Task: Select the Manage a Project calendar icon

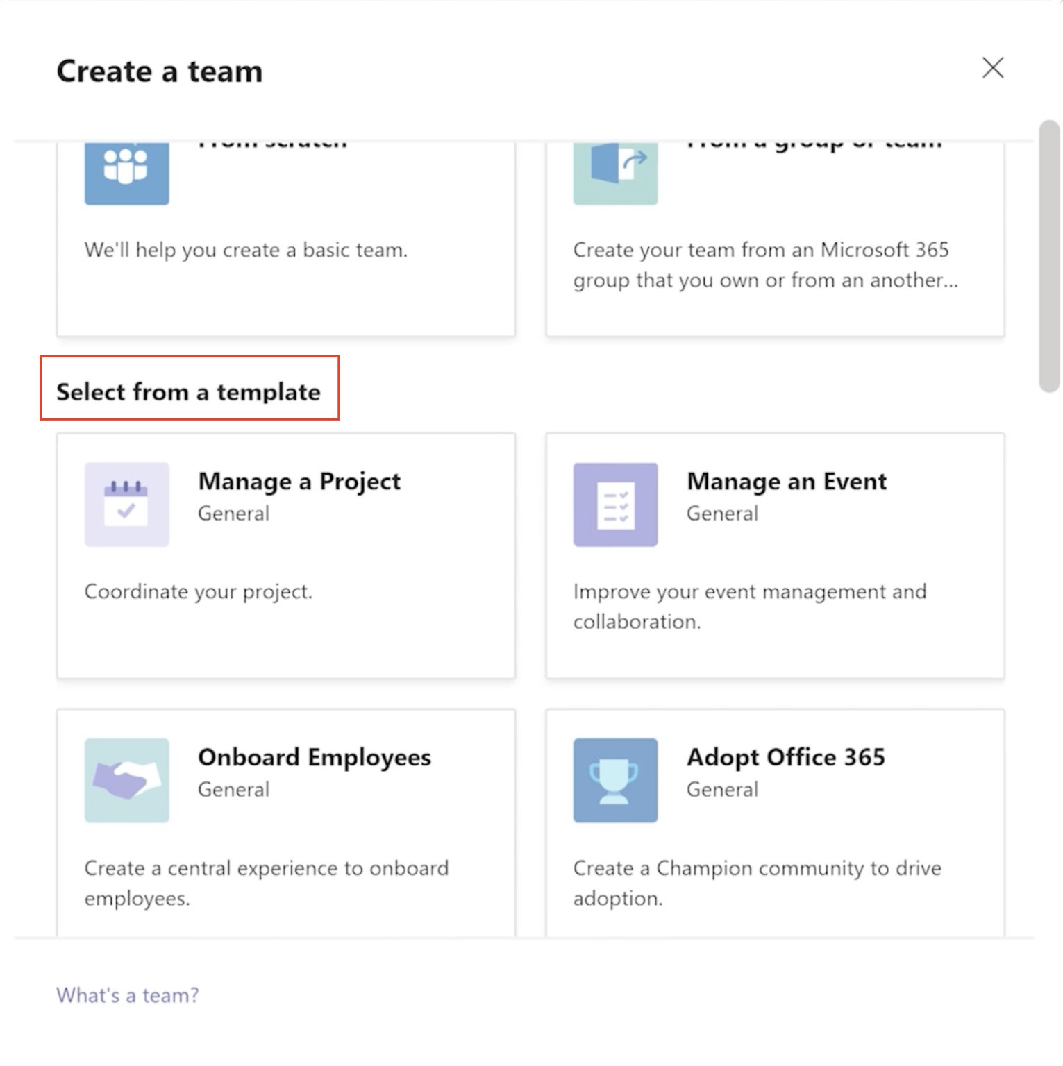Action: point(126,504)
